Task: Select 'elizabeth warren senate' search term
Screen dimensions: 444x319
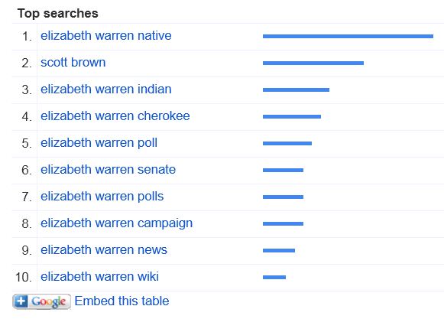Action: pos(108,170)
